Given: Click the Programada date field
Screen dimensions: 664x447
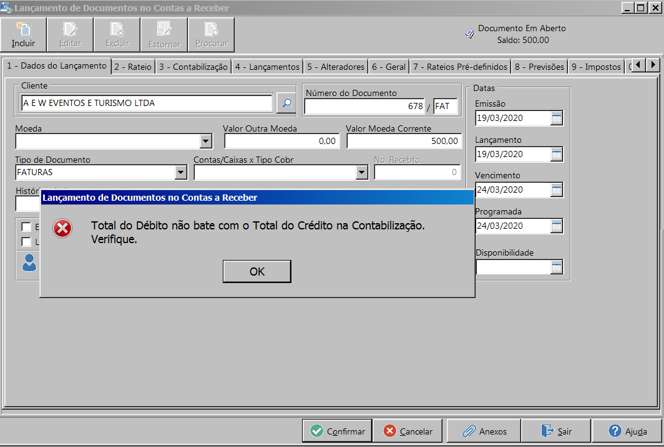Looking at the screenshot, I should click(x=513, y=226).
